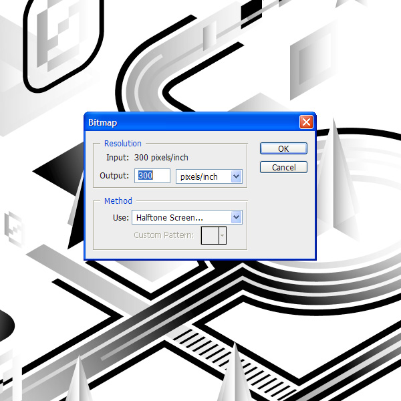
Task: Click the greyed Custom Pattern label
Action: tap(164, 235)
